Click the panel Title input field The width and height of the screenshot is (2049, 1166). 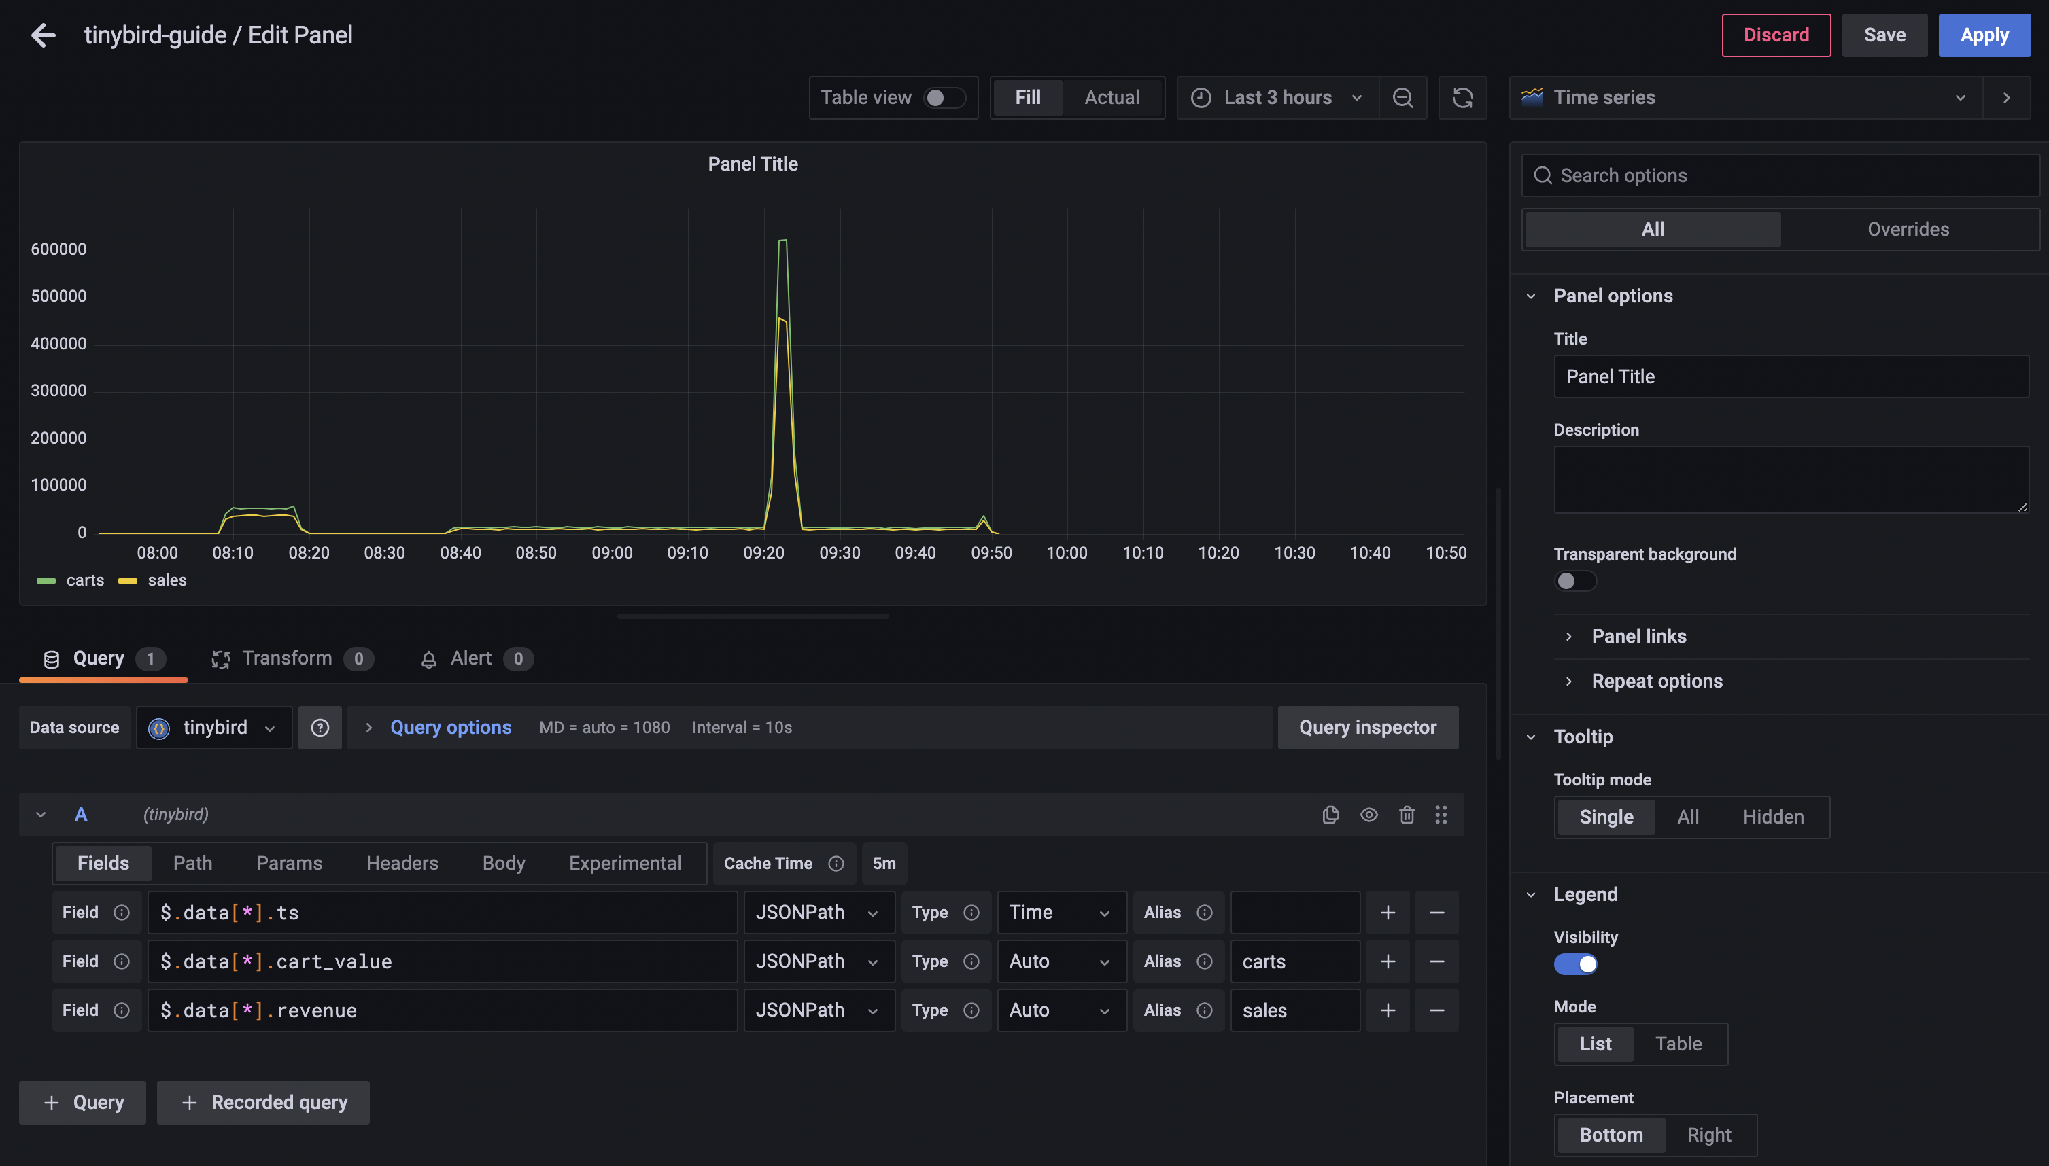[x=1791, y=376]
